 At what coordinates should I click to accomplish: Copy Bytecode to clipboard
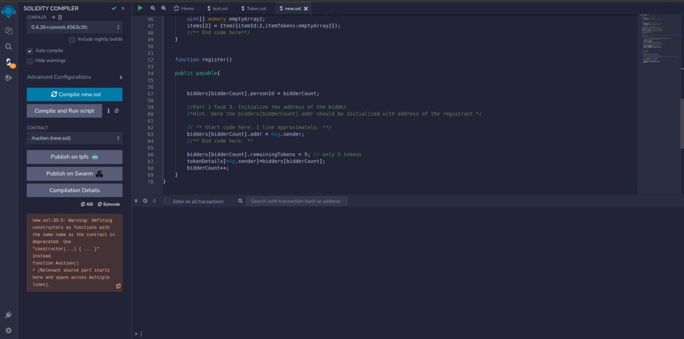109,204
